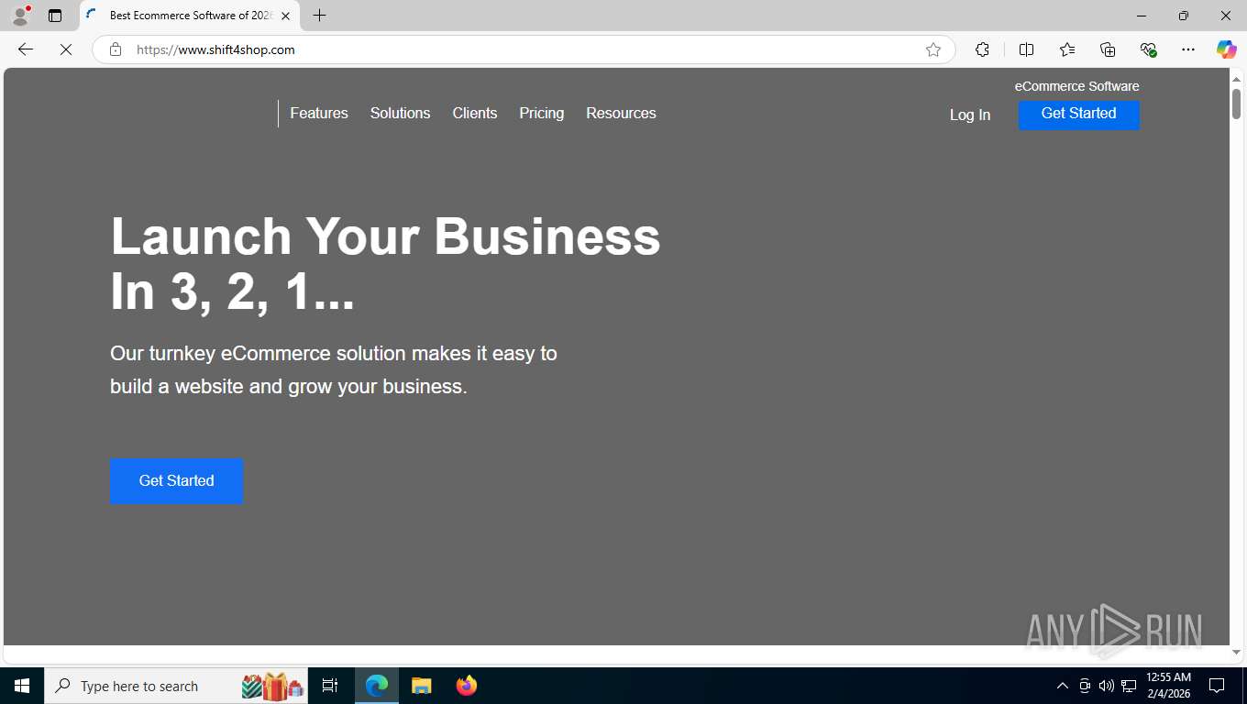The image size is (1247, 704).
Task: Open Firefox from taskbar
Action: (467, 686)
